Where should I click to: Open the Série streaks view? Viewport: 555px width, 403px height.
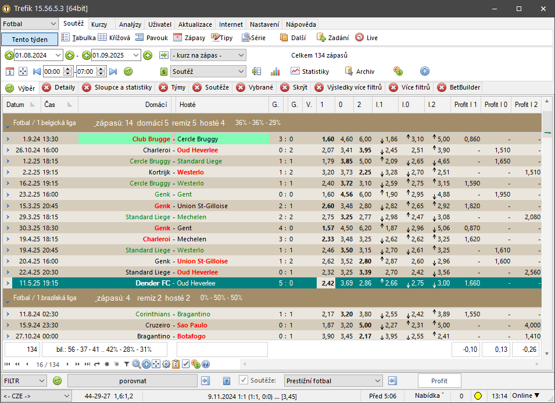pyautogui.click(x=253, y=38)
